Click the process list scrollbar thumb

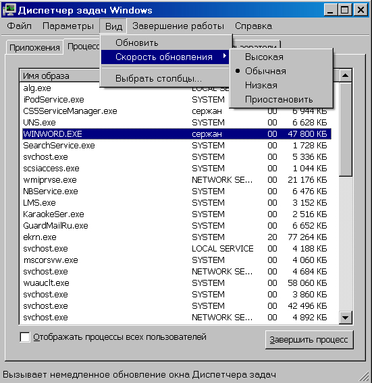(x=346, y=129)
